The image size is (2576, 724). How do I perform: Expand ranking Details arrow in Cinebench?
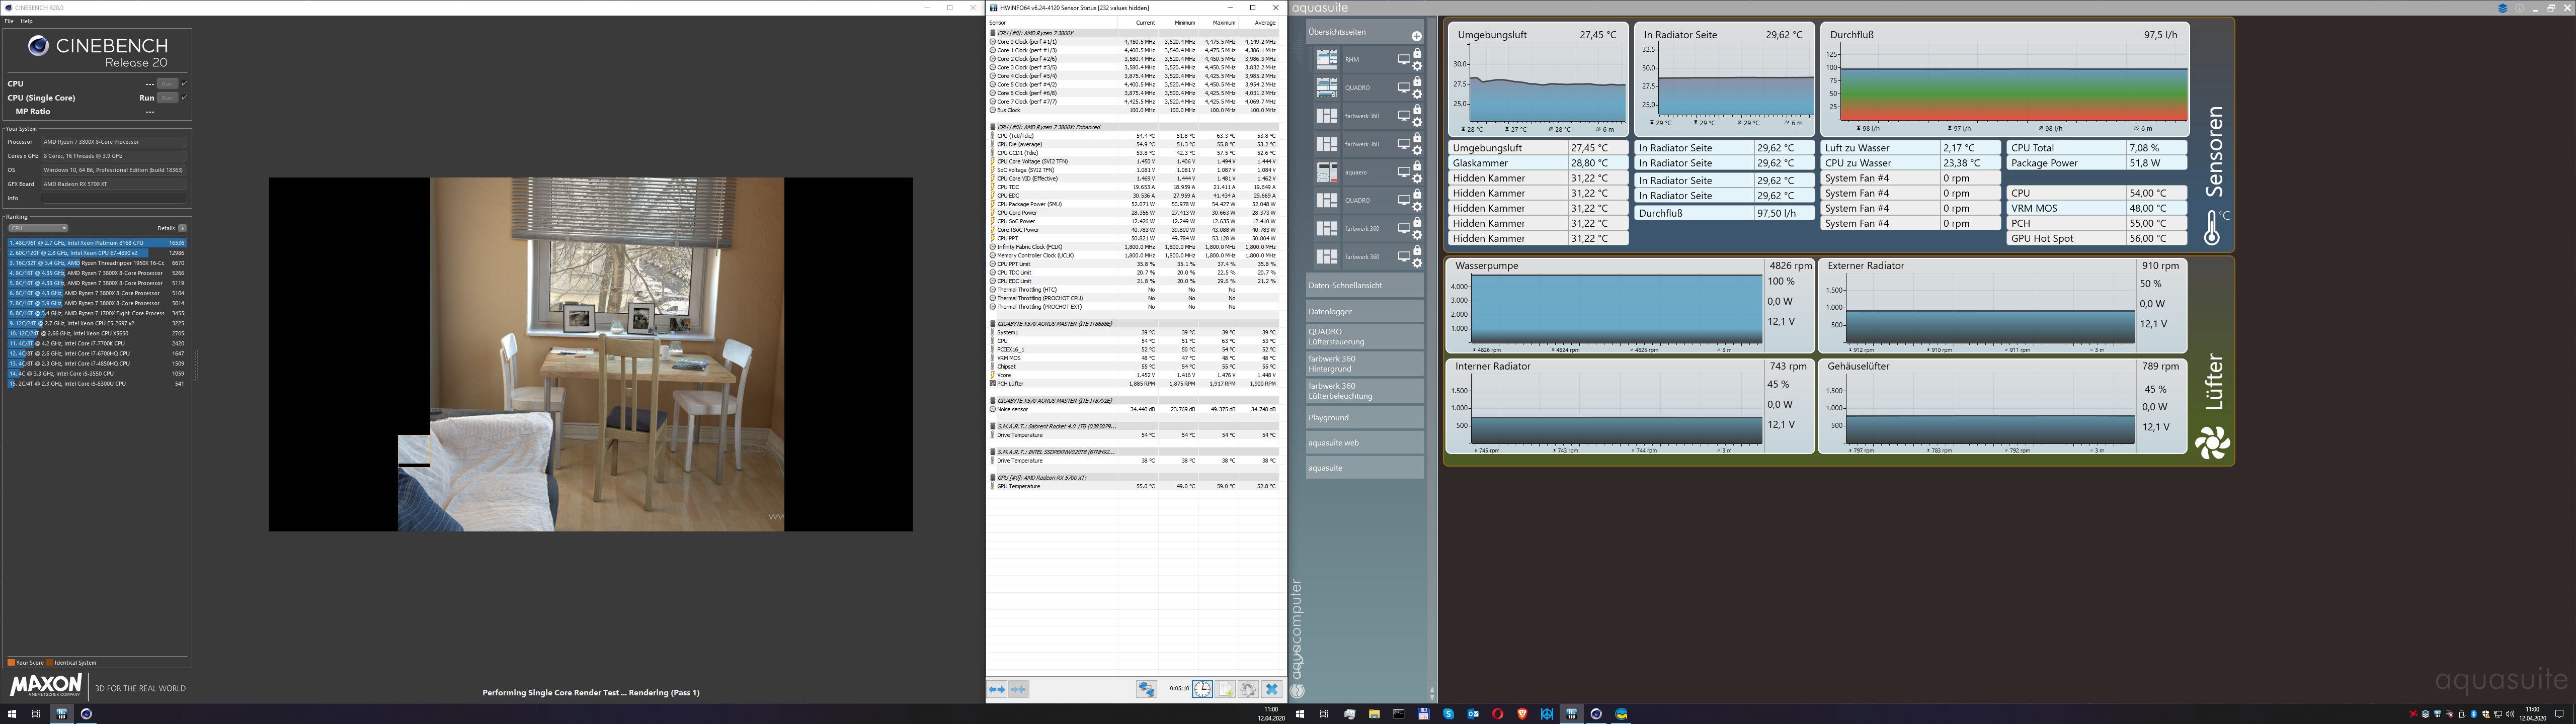[x=182, y=228]
